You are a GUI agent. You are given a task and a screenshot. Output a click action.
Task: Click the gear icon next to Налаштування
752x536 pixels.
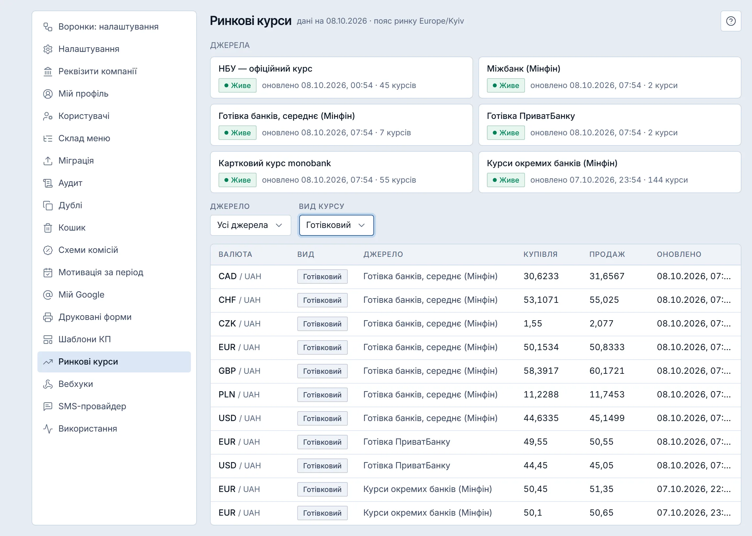point(48,49)
